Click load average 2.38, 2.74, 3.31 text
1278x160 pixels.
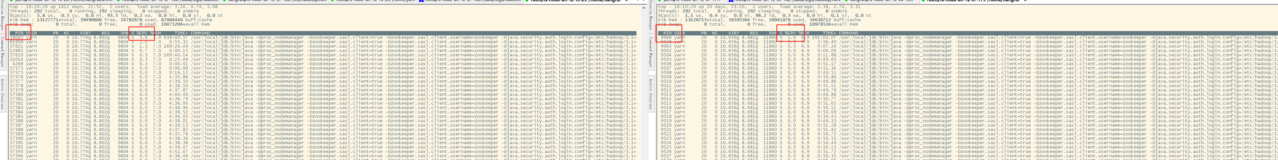(x=820, y=7)
